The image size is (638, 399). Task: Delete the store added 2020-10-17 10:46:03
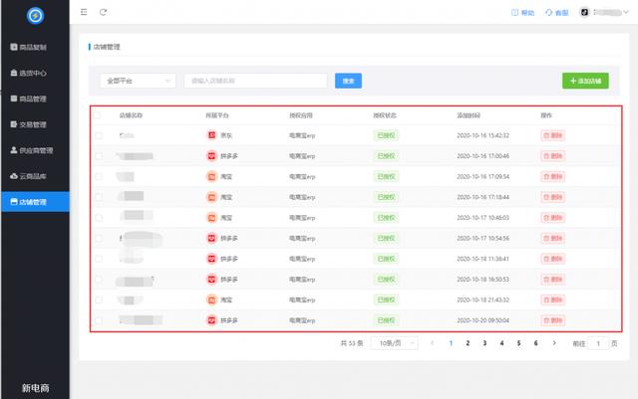coord(553,218)
